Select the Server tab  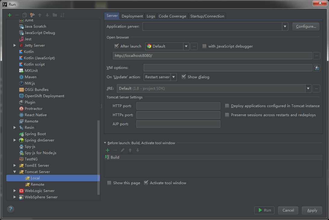point(112,16)
